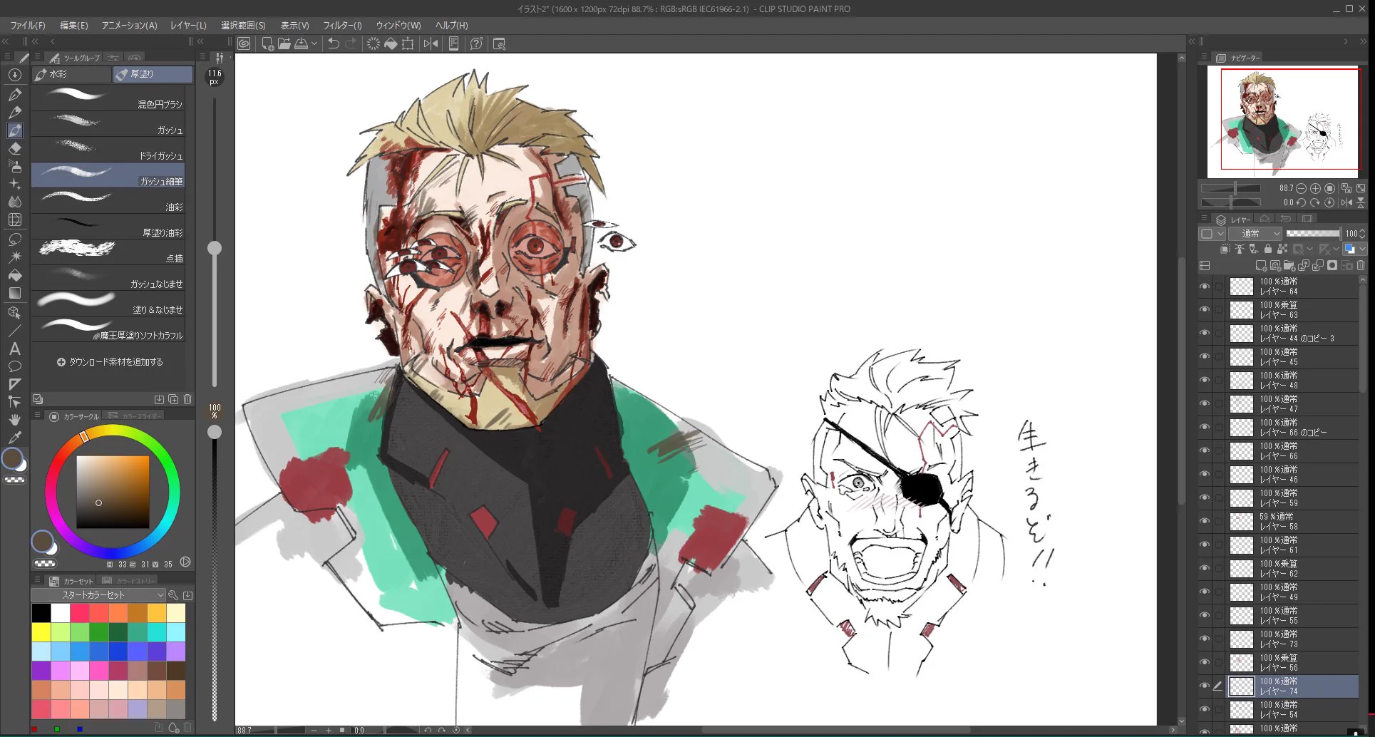Select the Fill bucket tool
Image resolution: width=1375 pixels, height=737 pixels.
click(15, 275)
